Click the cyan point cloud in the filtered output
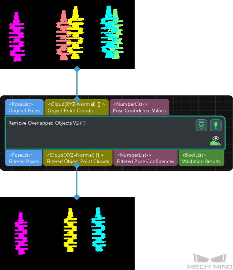 (98, 230)
